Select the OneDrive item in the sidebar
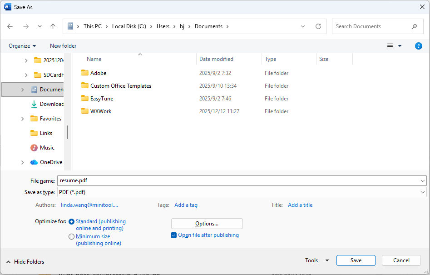Viewport: 430px width, 275px height. 50,162
